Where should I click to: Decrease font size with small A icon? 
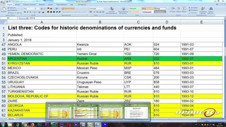tap(44, 9)
